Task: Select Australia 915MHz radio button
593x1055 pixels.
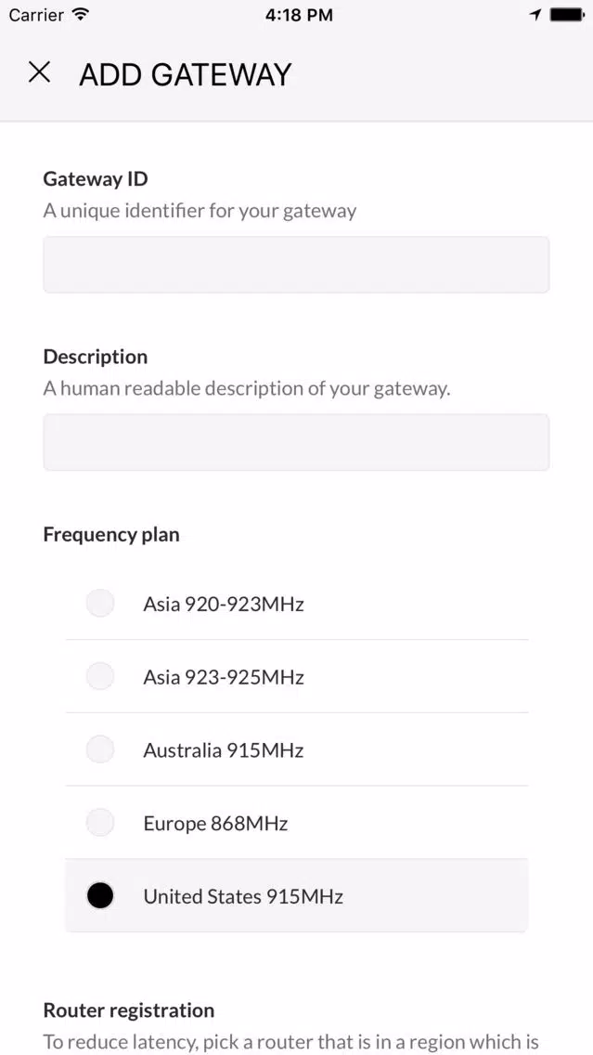Action: (100, 749)
